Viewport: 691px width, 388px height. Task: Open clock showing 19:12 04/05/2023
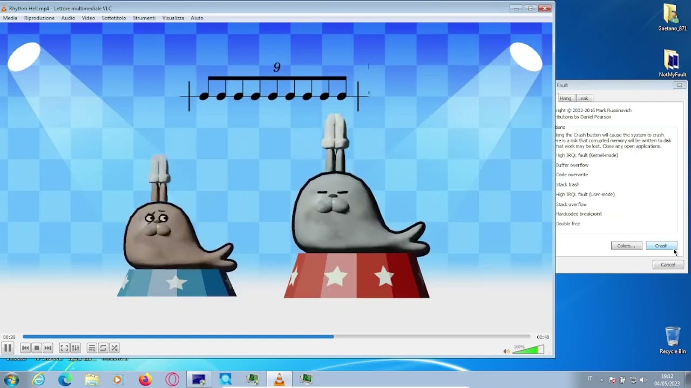[667, 379]
